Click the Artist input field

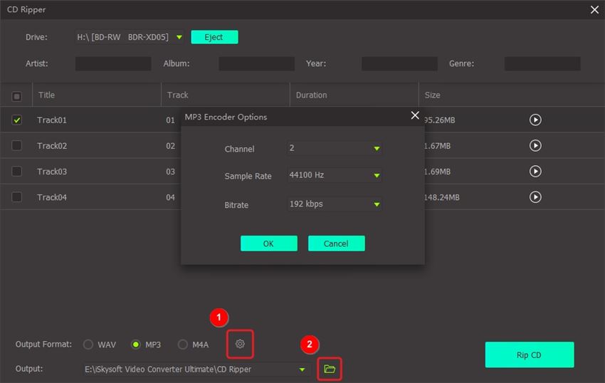(x=113, y=64)
